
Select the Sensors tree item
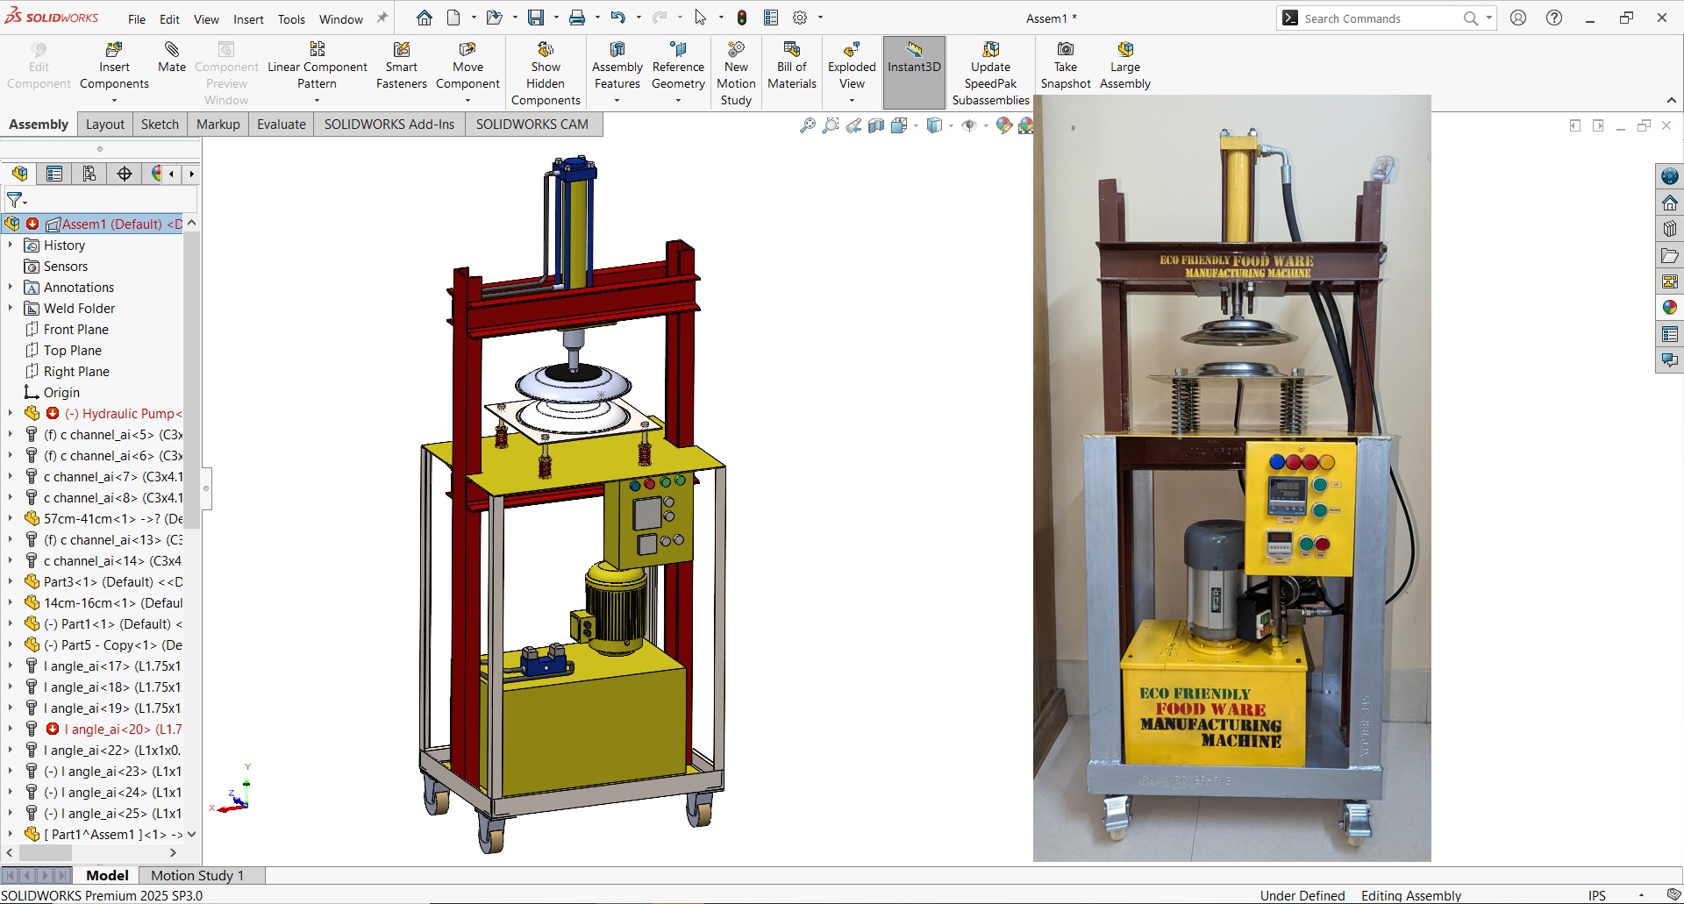(x=66, y=266)
